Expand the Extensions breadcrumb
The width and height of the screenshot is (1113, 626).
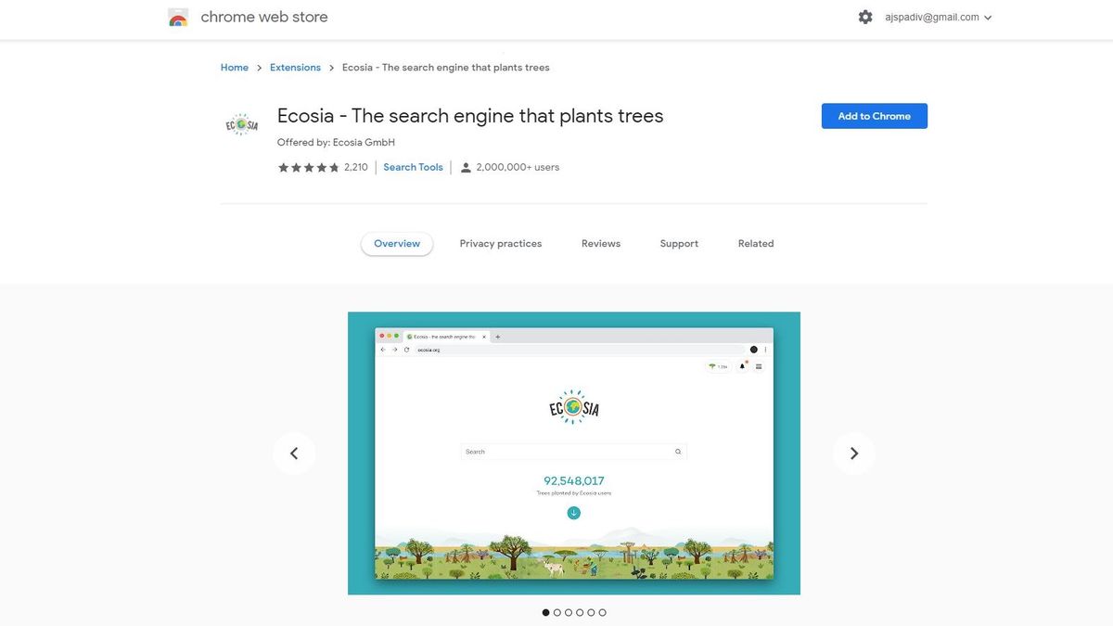pyautogui.click(x=295, y=67)
